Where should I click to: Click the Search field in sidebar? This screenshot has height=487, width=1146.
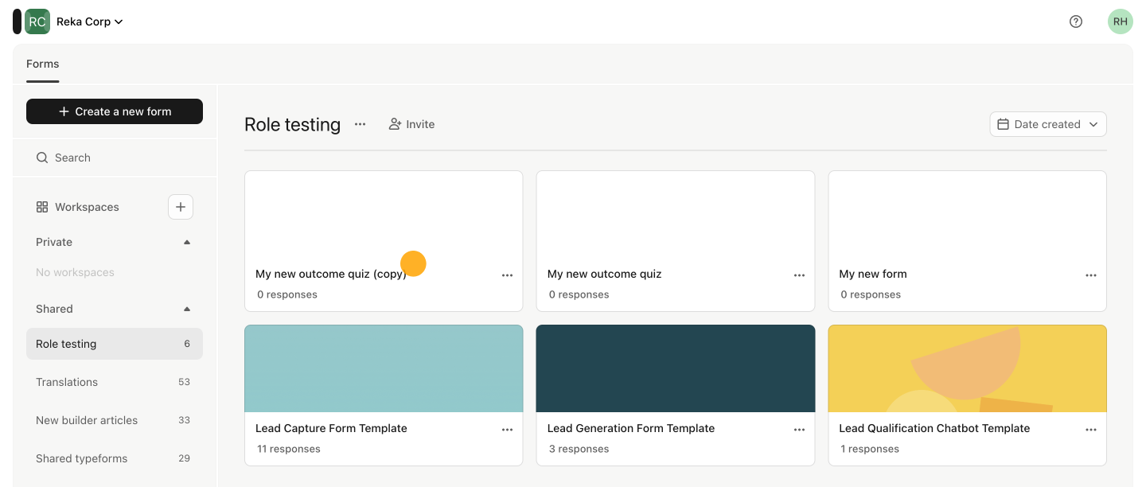[x=115, y=158]
